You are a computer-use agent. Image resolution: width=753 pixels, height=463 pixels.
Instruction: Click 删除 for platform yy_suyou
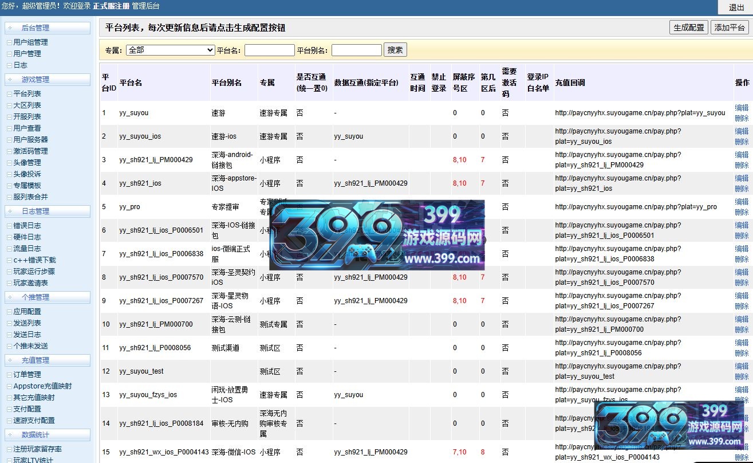(742, 118)
